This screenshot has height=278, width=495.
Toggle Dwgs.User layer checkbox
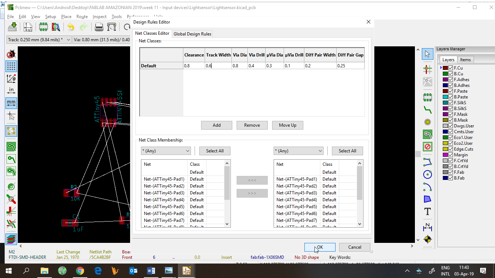click(x=451, y=126)
